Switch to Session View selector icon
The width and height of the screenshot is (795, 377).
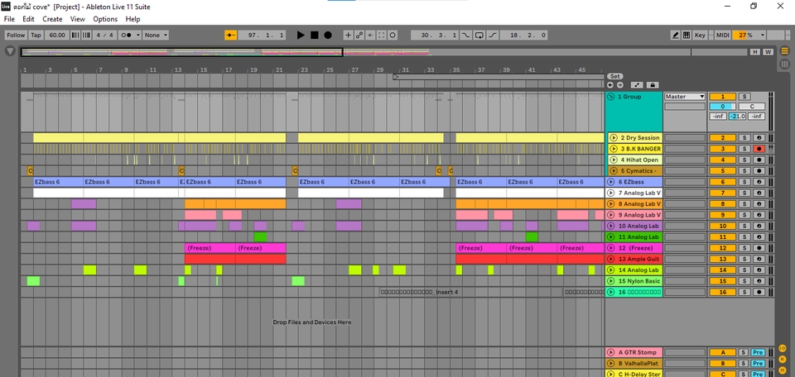tap(785, 64)
